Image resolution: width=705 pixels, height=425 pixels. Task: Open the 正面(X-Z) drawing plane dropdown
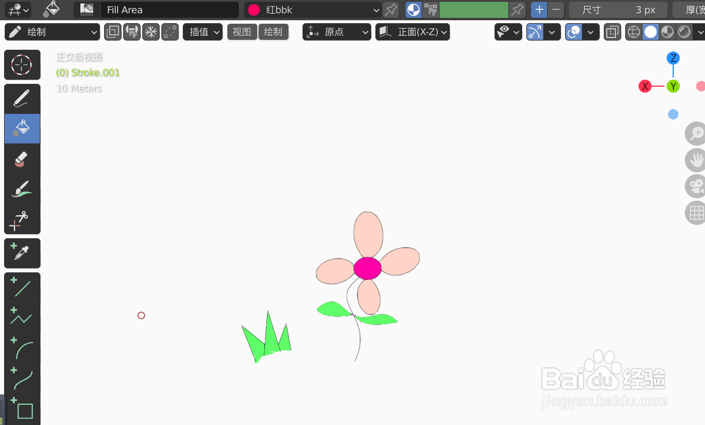click(x=413, y=32)
